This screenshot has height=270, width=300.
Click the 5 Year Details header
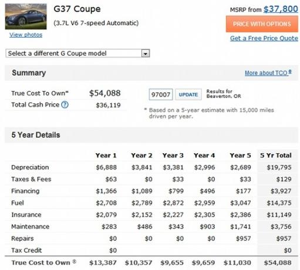pos(36,135)
